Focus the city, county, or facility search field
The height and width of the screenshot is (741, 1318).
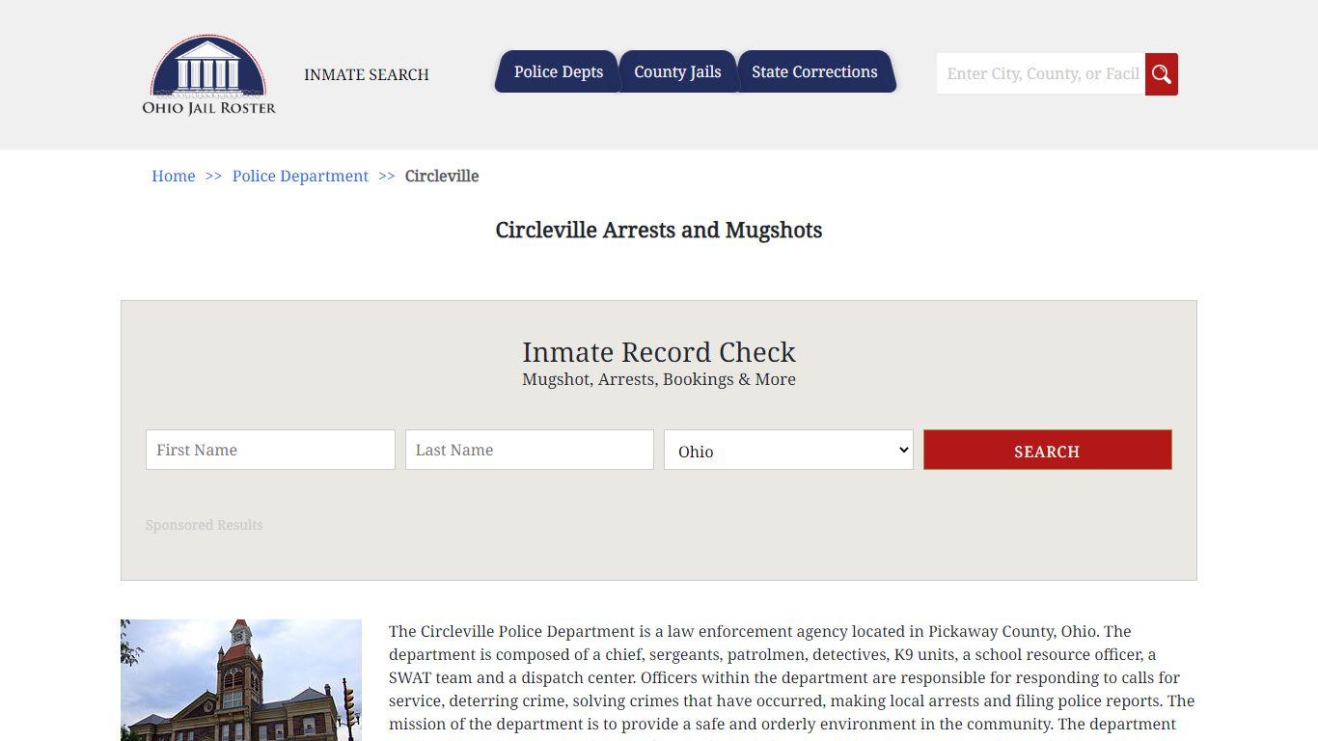1041,74
